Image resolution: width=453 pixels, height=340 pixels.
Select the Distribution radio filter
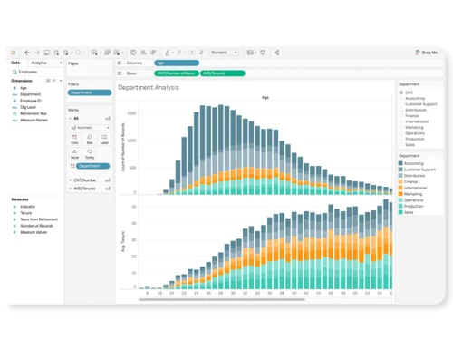click(401, 110)
